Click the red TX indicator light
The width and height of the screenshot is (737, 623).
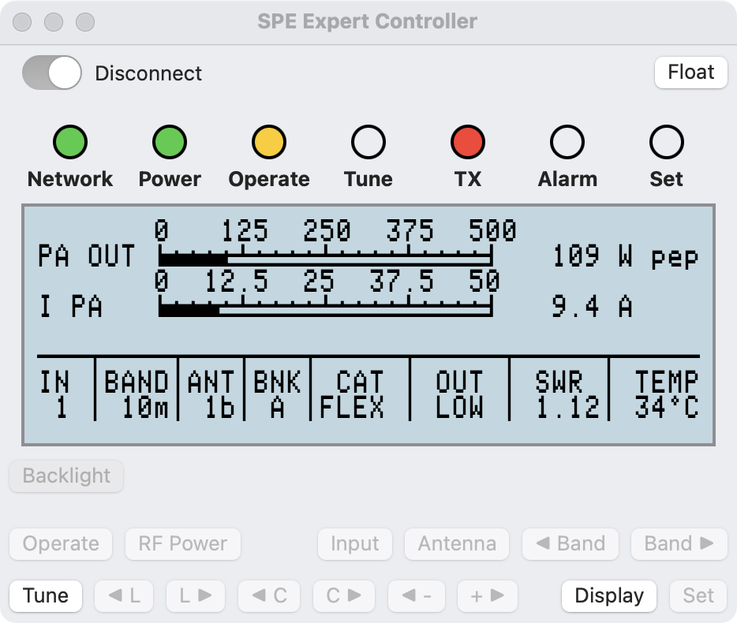pyautogui.click(x=468, y=142)
